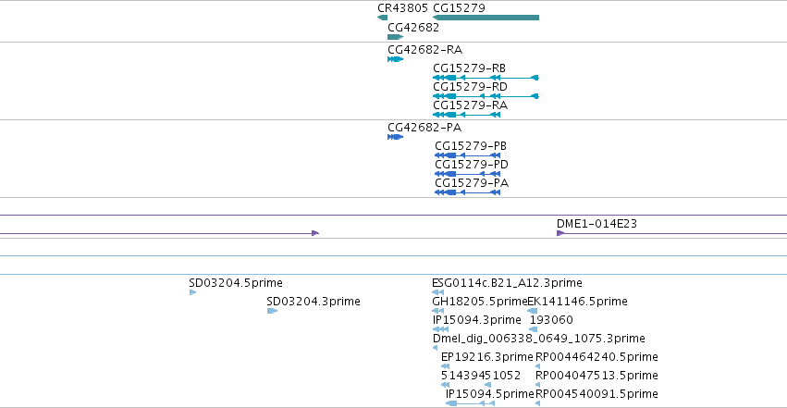787x408 pixels.
Task: Click the IP15094.5prime EST label
Action: (x=490, y=394)
